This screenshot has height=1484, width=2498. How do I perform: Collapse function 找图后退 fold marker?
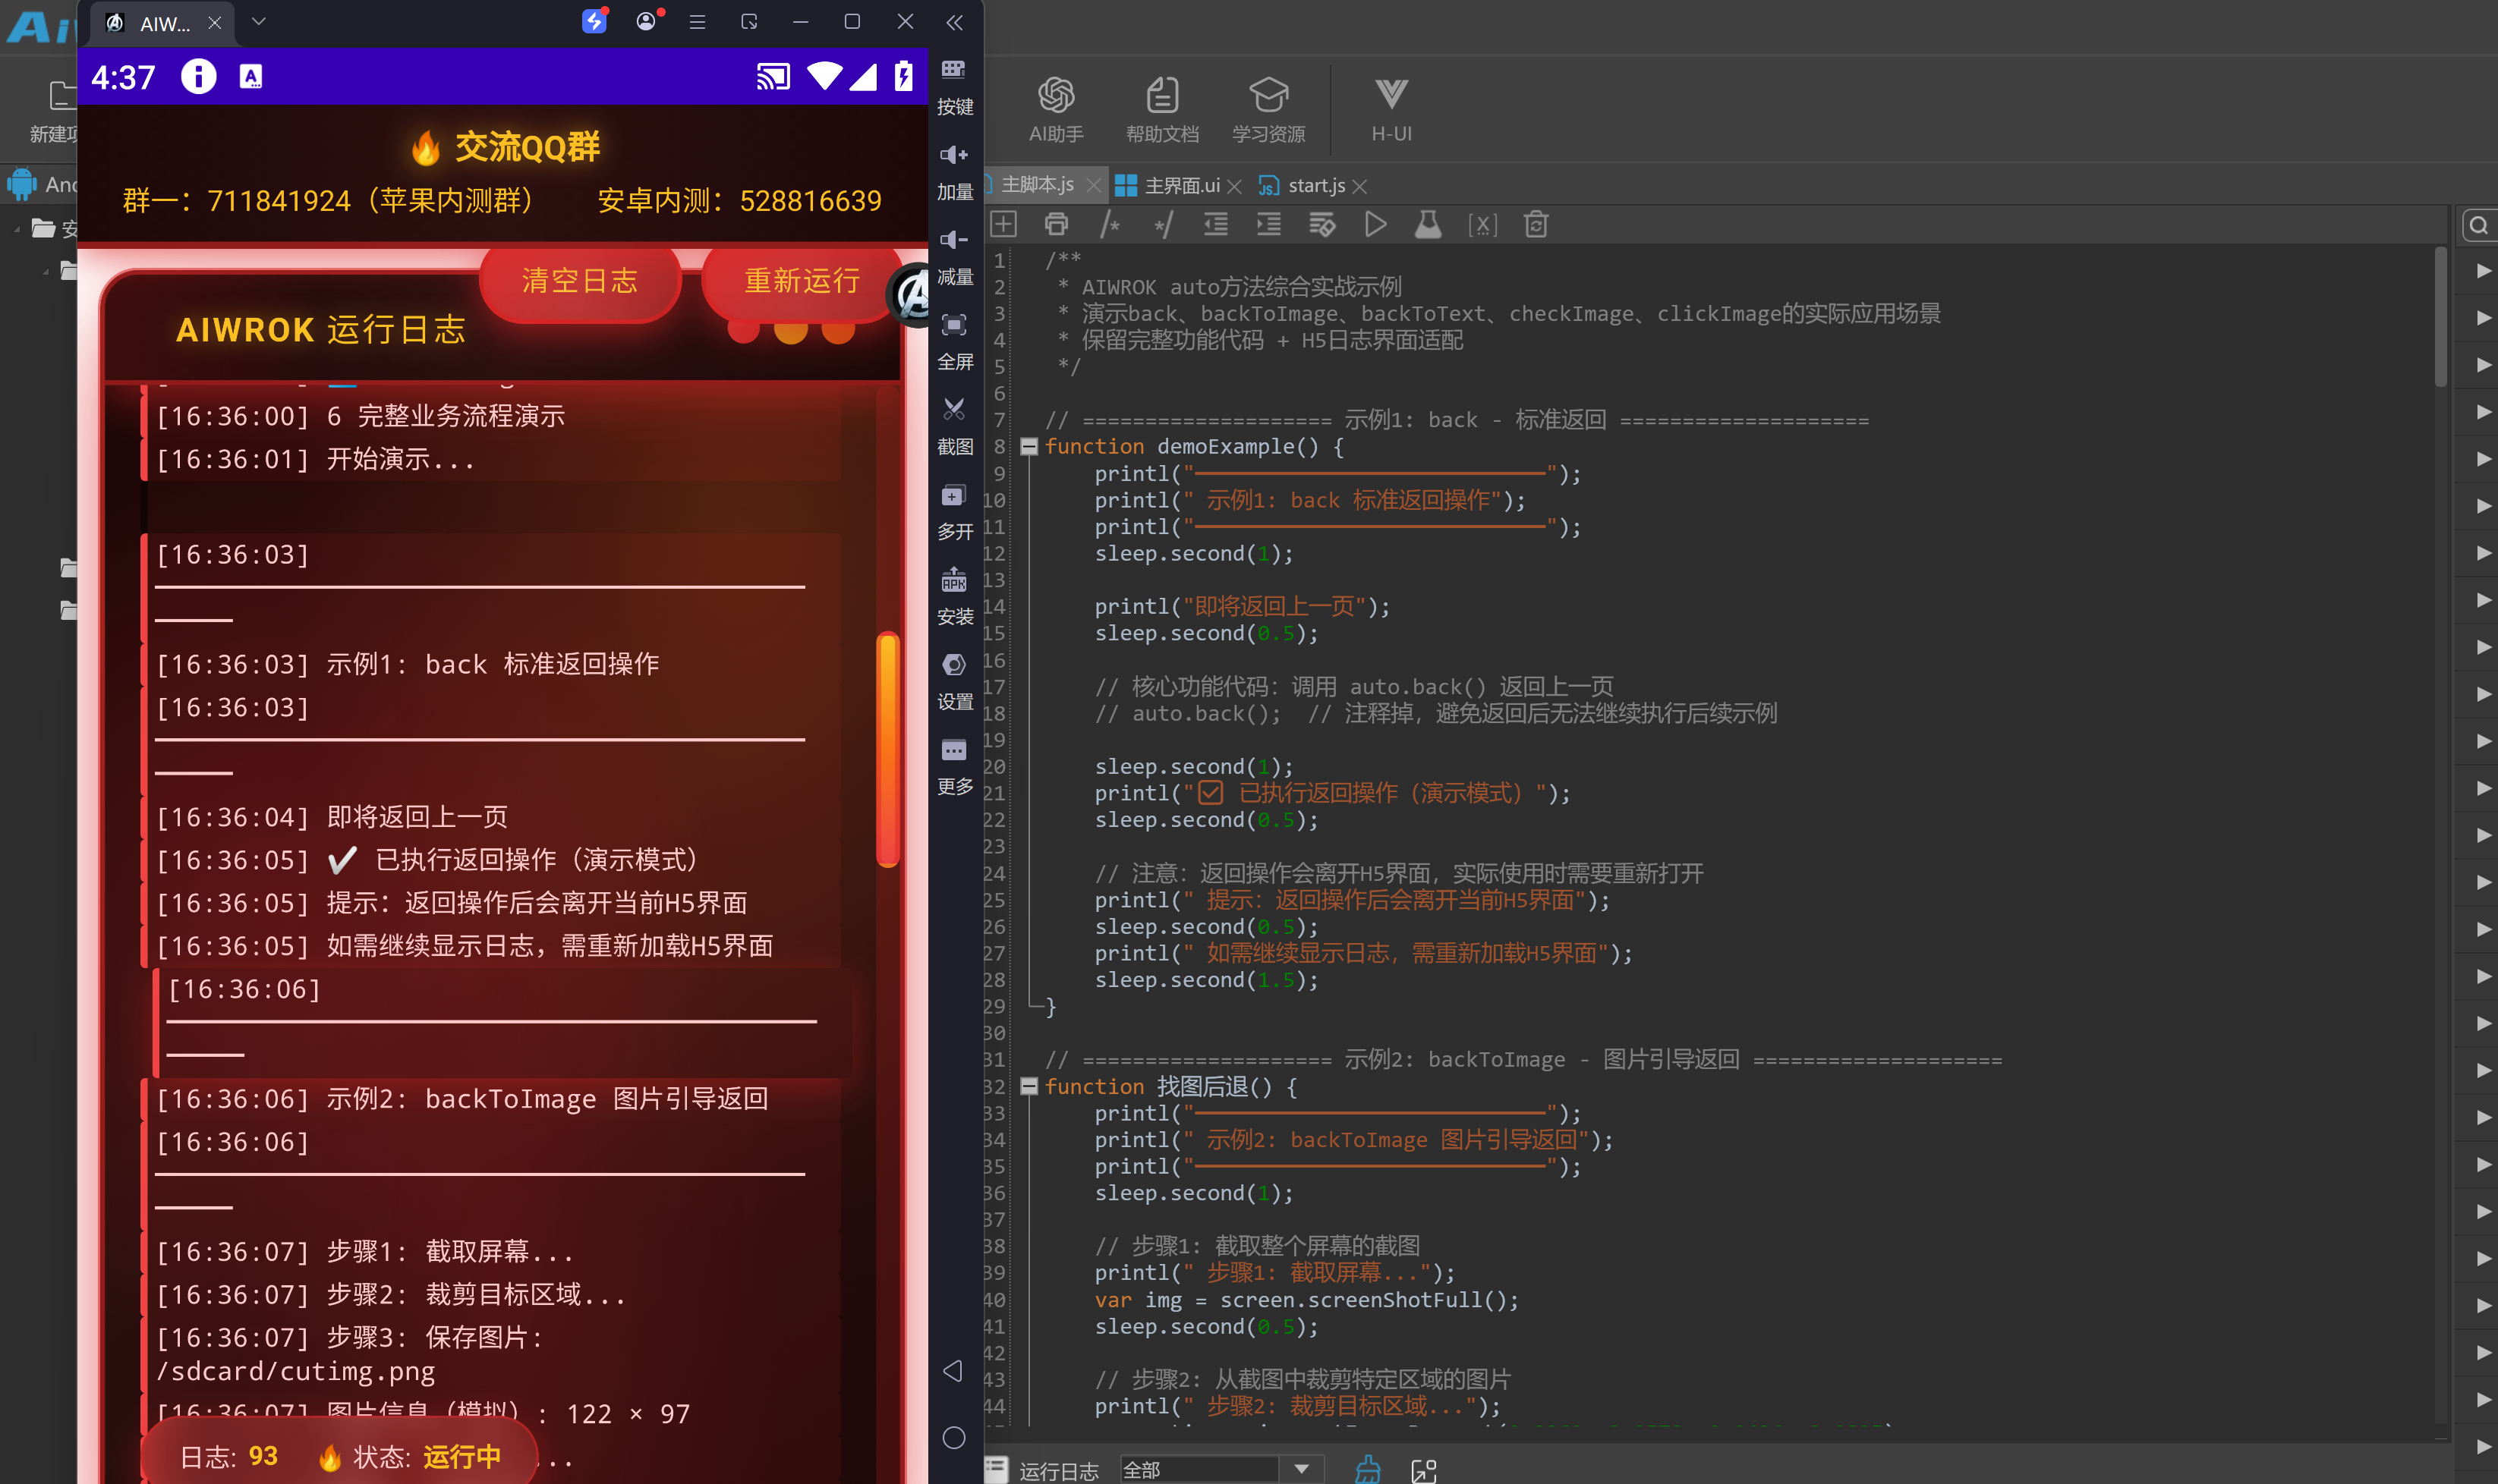tap(1028, 1087)
